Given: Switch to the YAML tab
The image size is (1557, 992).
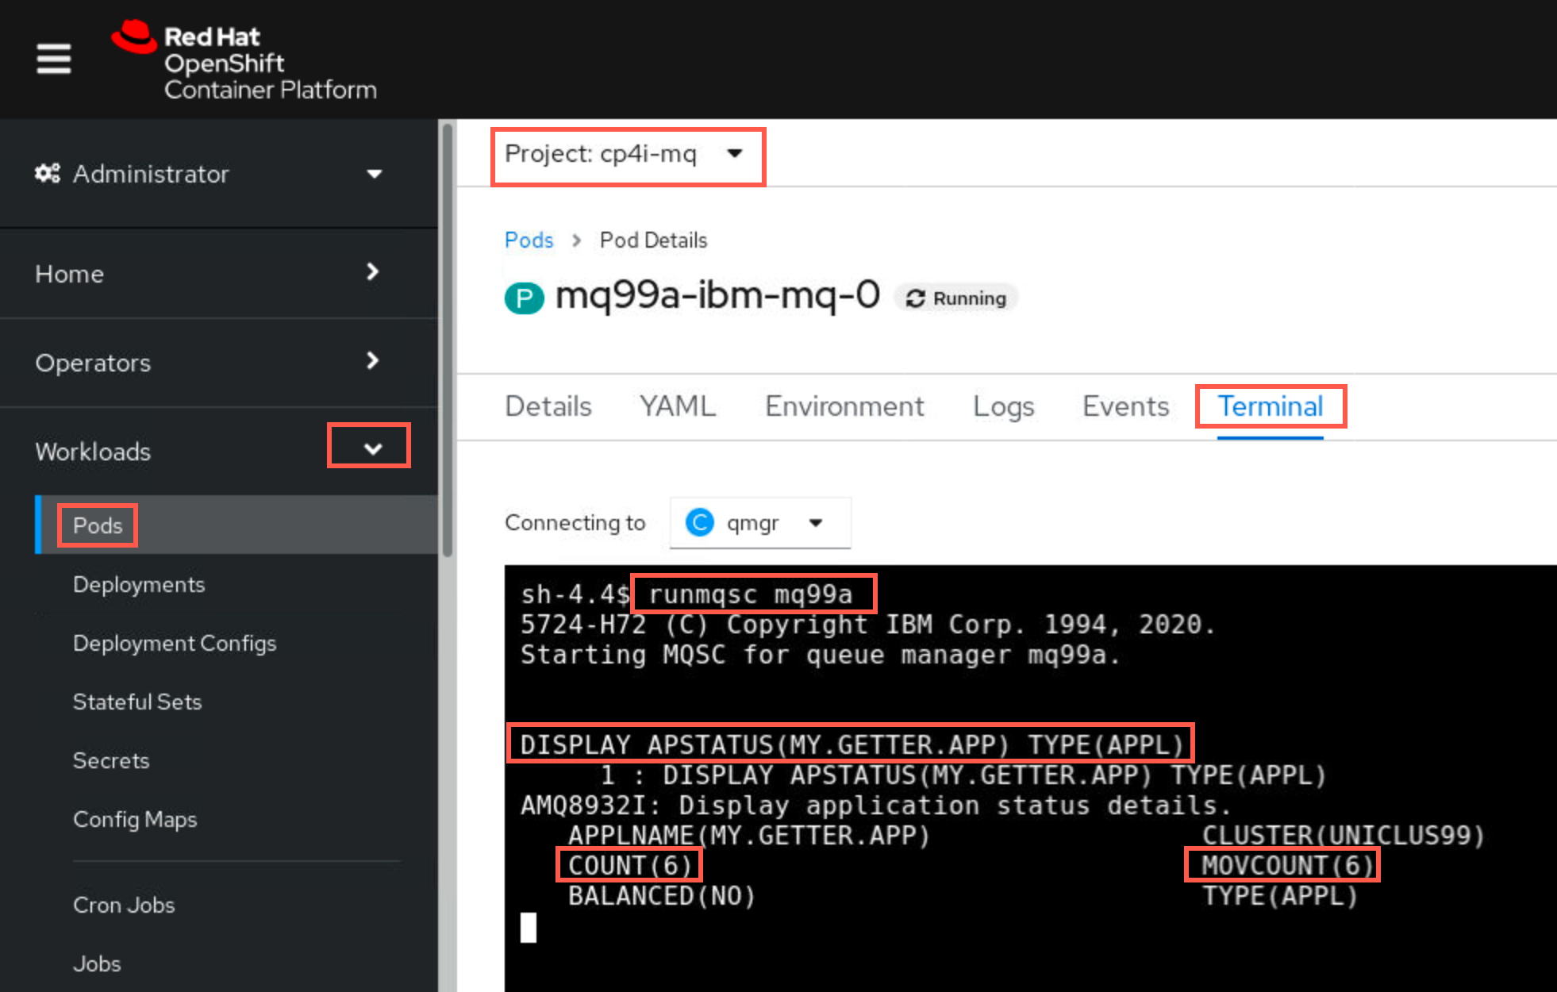Looking at the screenshot, I should click(x=678, y=406).
